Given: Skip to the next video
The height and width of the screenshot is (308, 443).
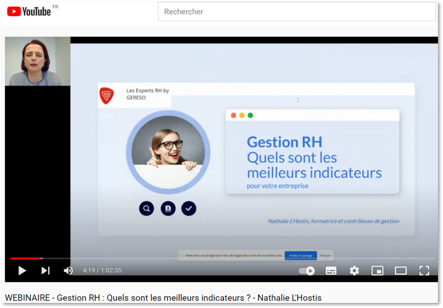Looking at the screenshot, I should [x=45, y=271].
